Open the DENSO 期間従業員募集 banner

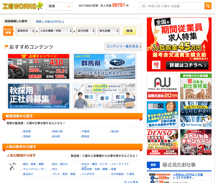coord(162,142)
